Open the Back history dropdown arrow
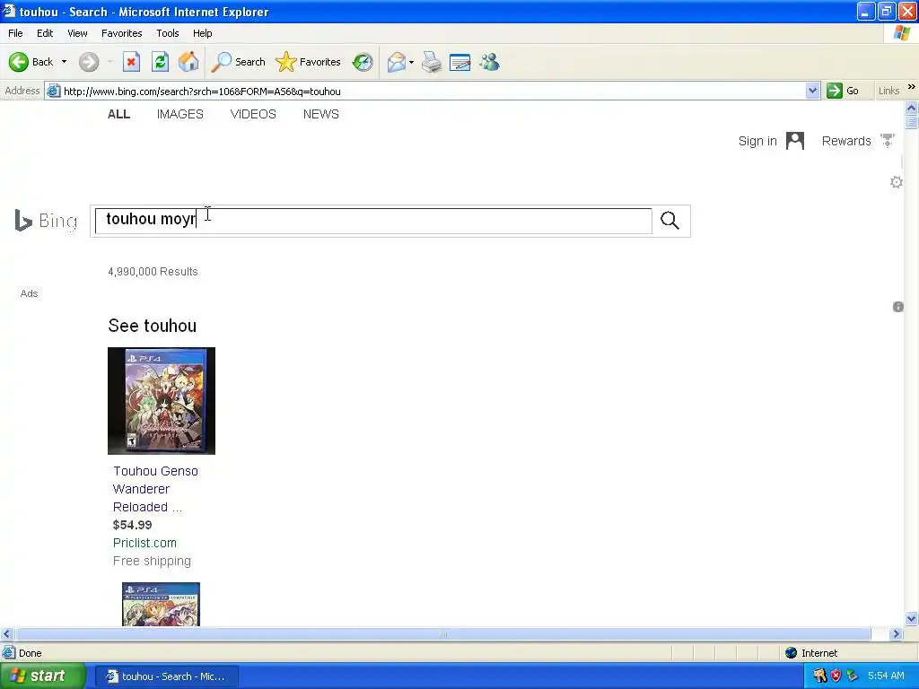 [x=64, y=62]
